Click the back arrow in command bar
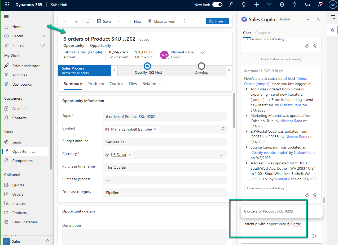The width and height of the screenshot is (338, 245). (x=65, y=21)
